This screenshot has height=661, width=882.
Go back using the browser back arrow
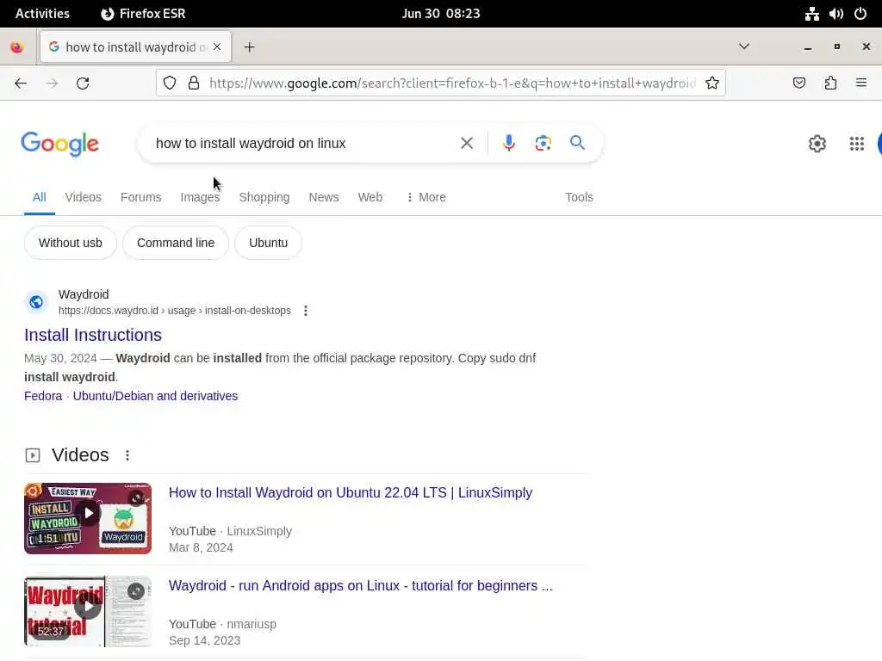[21, 83]
